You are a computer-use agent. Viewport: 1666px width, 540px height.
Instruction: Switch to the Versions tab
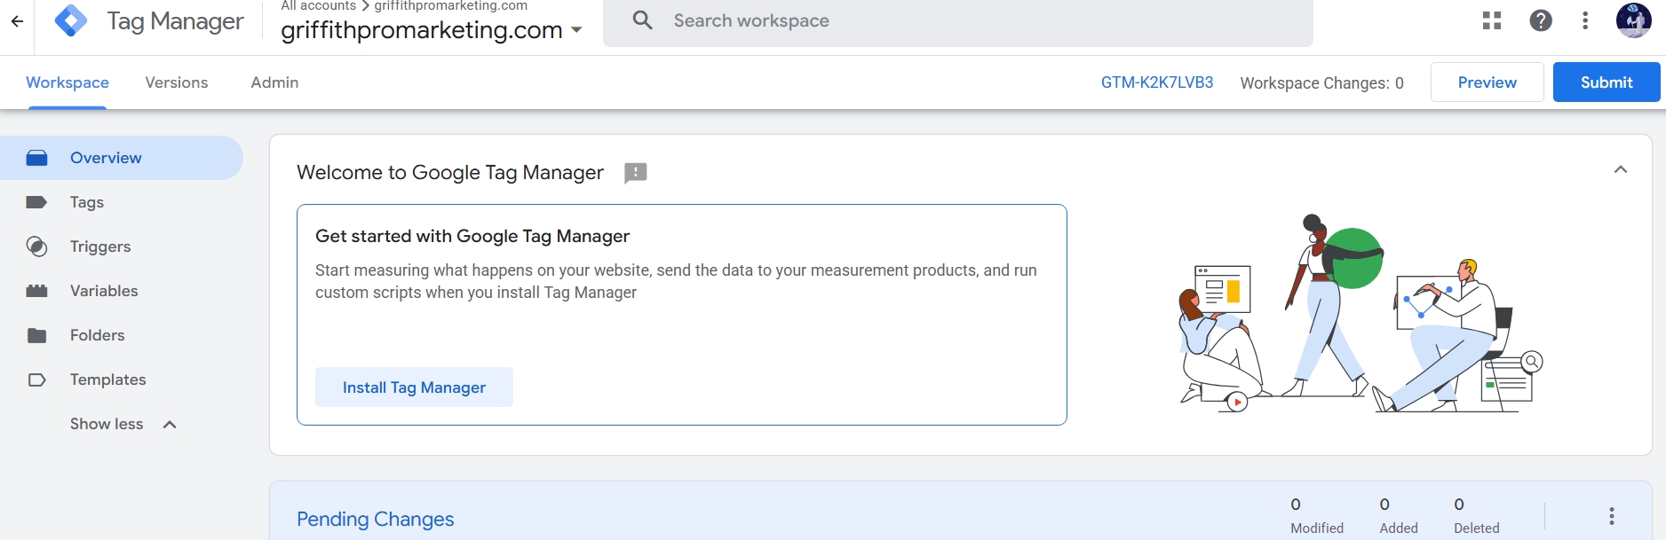coord(177,82)
